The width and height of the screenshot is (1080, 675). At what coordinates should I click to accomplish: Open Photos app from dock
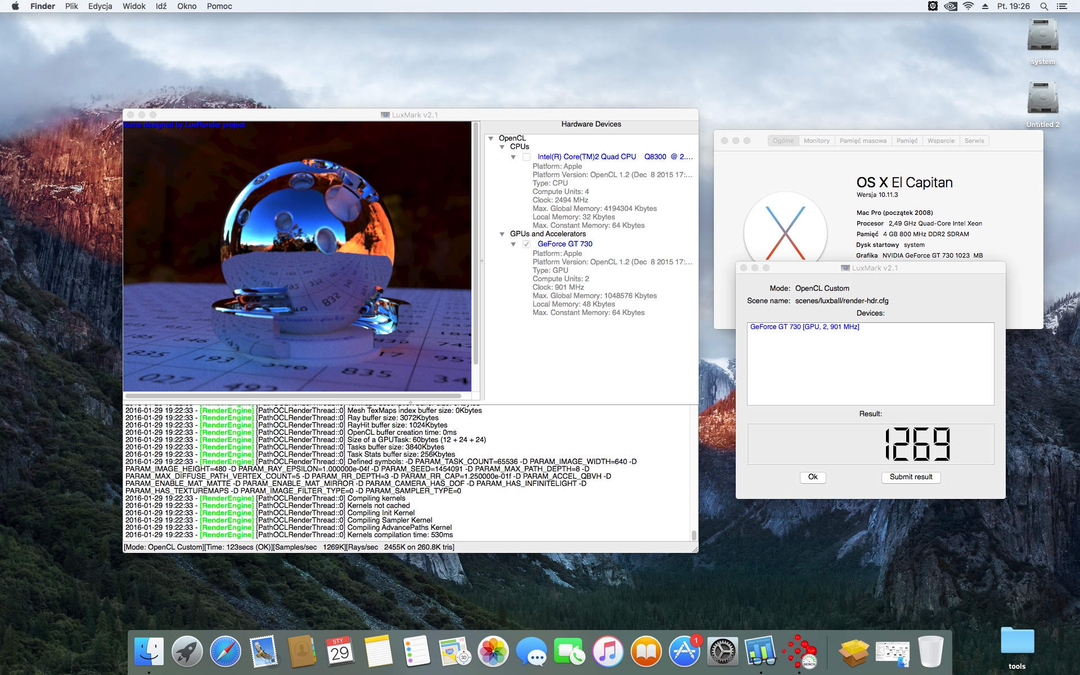(x=493, y=652)
